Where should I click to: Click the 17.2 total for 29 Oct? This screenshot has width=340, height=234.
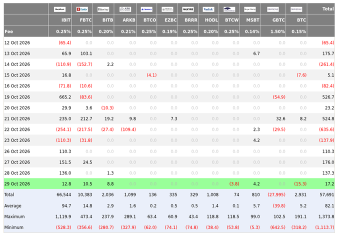(x=329, y=184)
